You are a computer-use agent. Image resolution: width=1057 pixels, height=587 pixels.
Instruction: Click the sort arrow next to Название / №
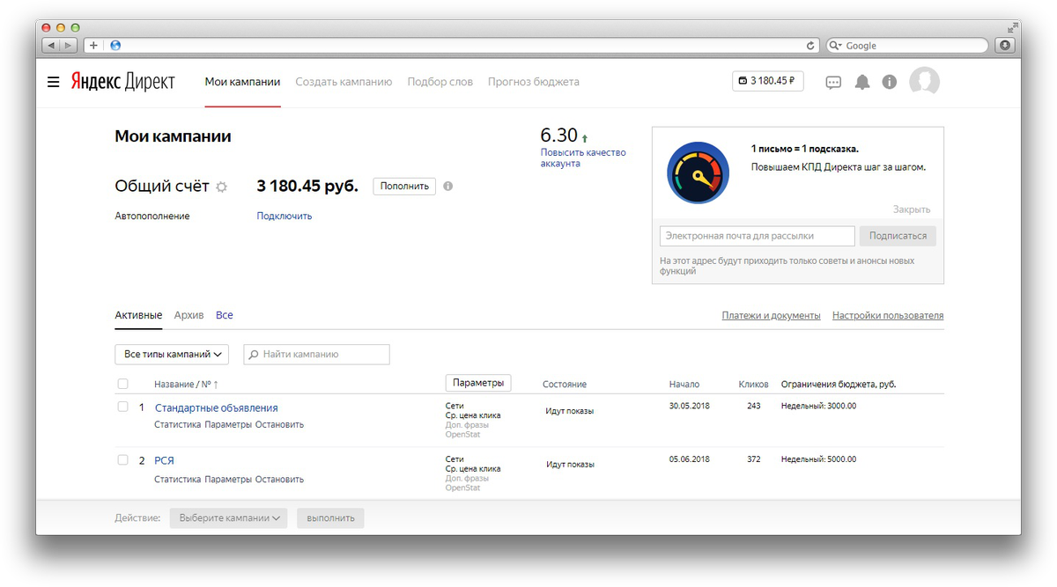[216, 385]
